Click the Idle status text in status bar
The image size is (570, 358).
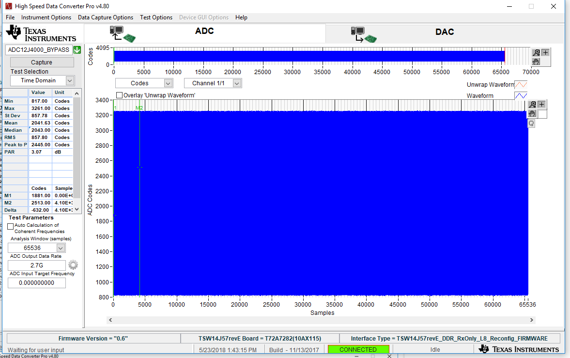pos(435,350)
